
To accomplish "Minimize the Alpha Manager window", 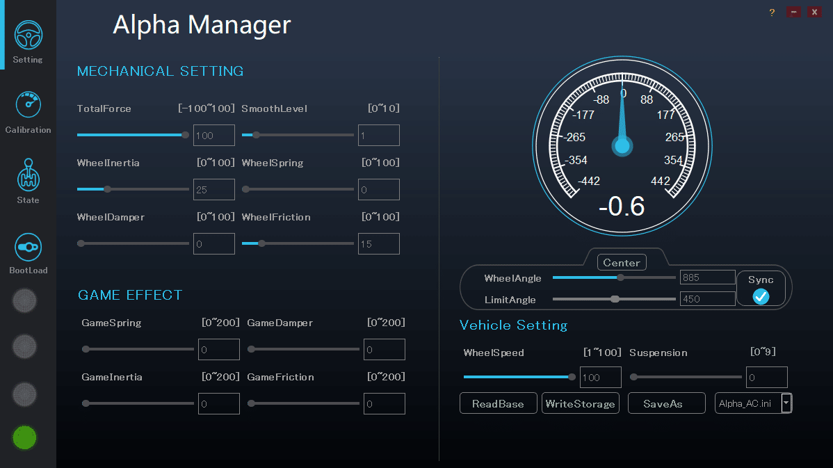I will pos(793,12).
